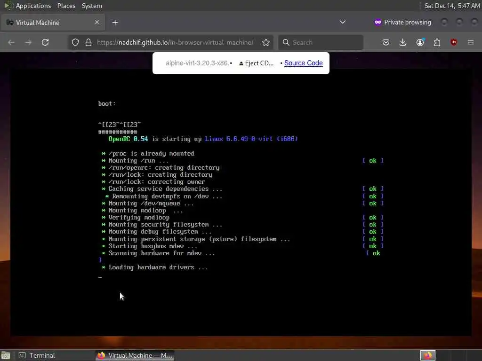Focus the URL address bar
Screen dimensions: 482x361
pos(175,42)
